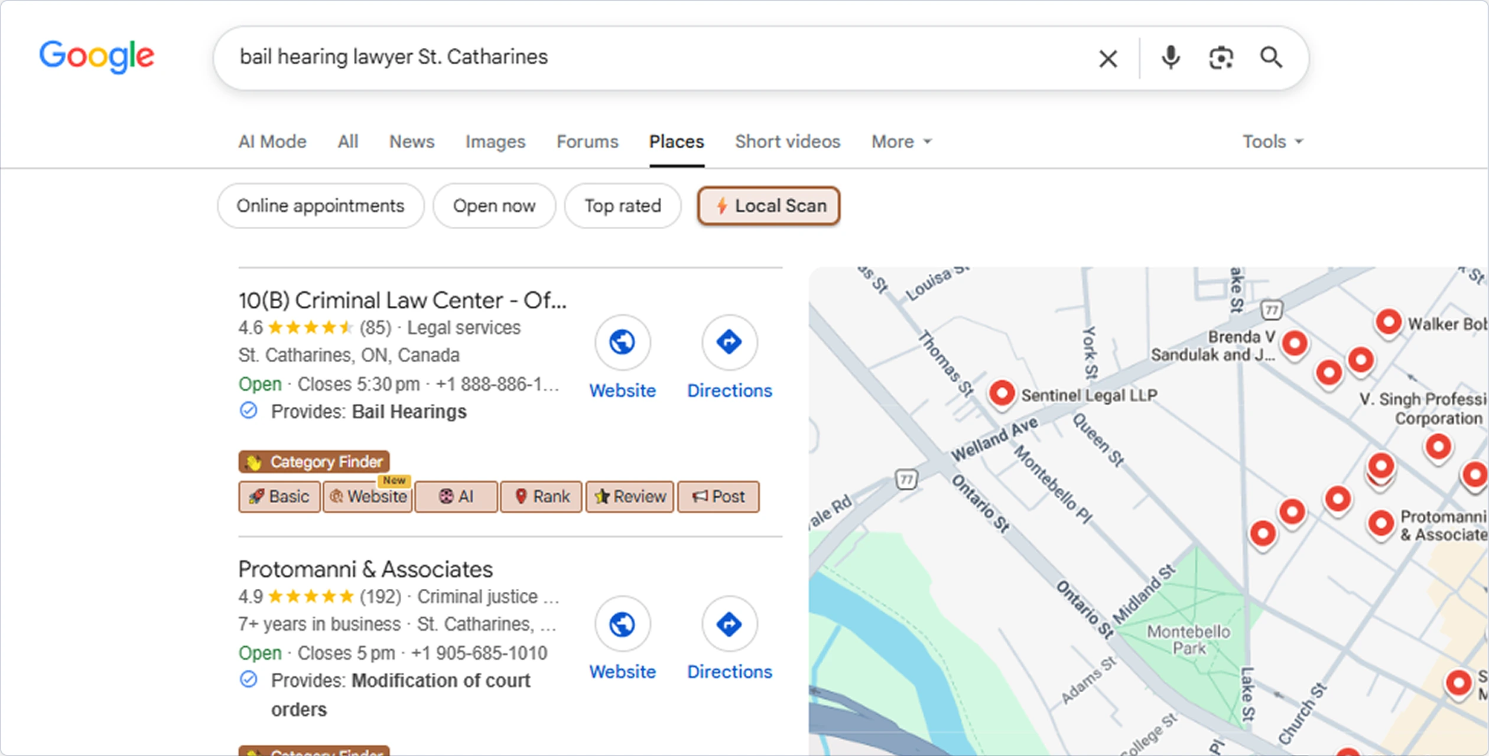Toggle the Online appointments filter chip
Image resolution: width=1489 pixels, height=756 pixels.
click(x=321, y=206)
